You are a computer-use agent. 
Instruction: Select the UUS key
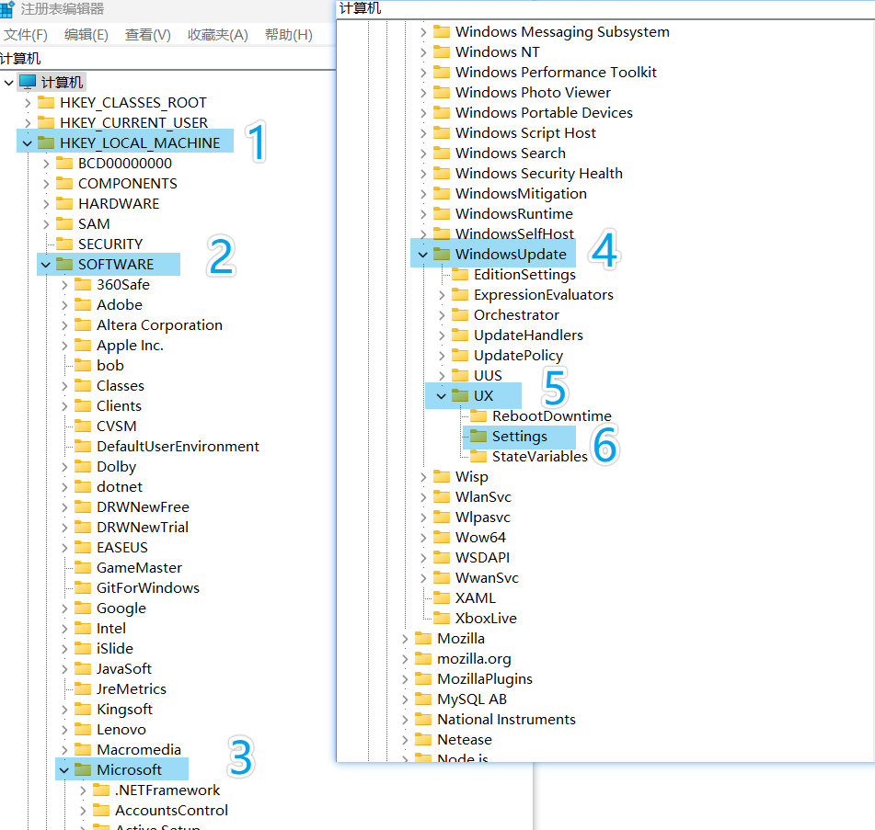pyautogui.click(x=488, y=376)
